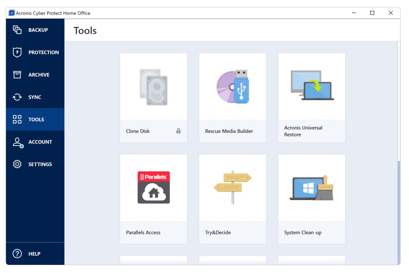Click the Acronis logo in title bar

(x=12, y=13)
